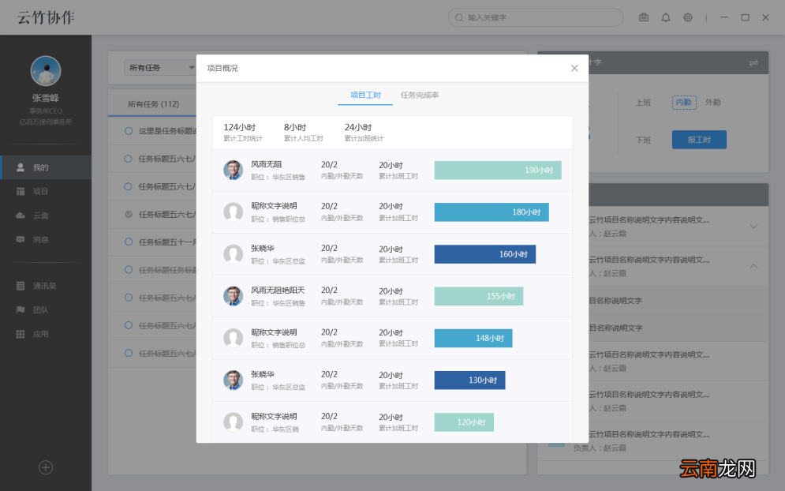
Task: Select the 外勤 attendance option
Action: 713,102
